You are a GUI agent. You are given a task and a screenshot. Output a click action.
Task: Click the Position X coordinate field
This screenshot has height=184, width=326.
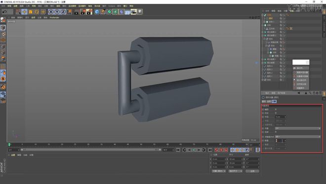click(219, 159)
